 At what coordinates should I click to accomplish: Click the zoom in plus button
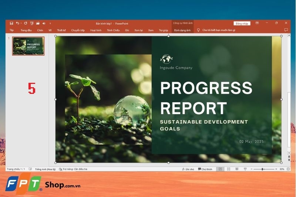point(276,169)
